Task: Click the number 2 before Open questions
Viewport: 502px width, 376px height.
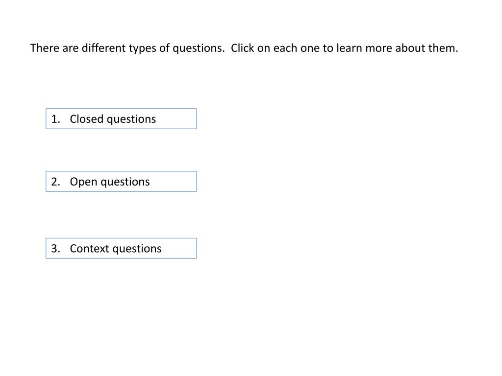Action: pyautogui.click(x=55, y=182)
